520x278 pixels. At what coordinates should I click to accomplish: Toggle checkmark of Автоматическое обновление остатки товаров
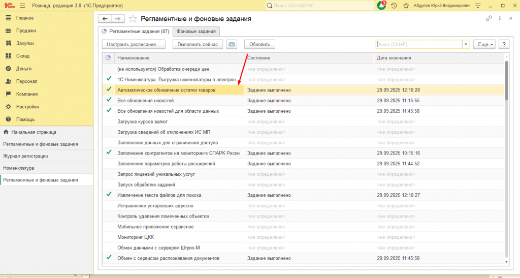coord(109,89)
